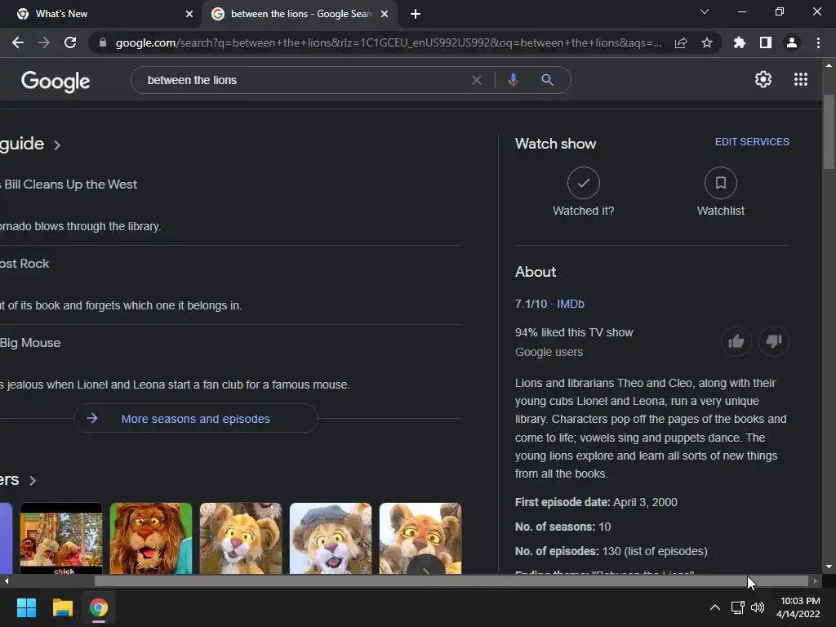
Task: Open volume control in system tray
Action: point(757,607)
